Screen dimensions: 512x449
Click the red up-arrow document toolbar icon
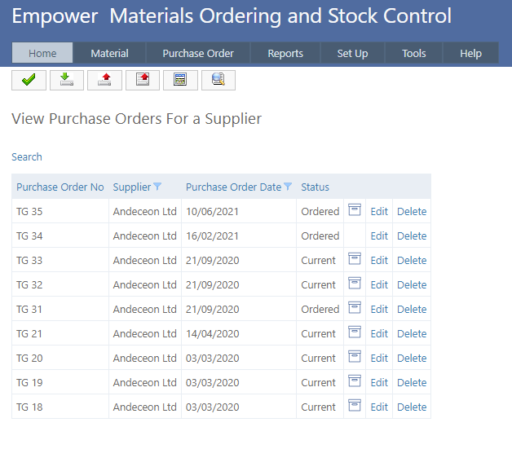(x=143, y=79)
